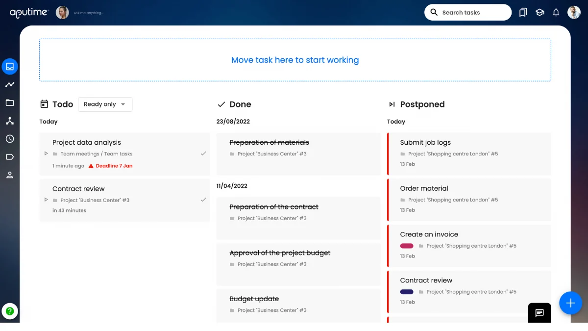Click folder icon in Submit job logs card
Screen dimensions: 588x331
tap(403, 154)
